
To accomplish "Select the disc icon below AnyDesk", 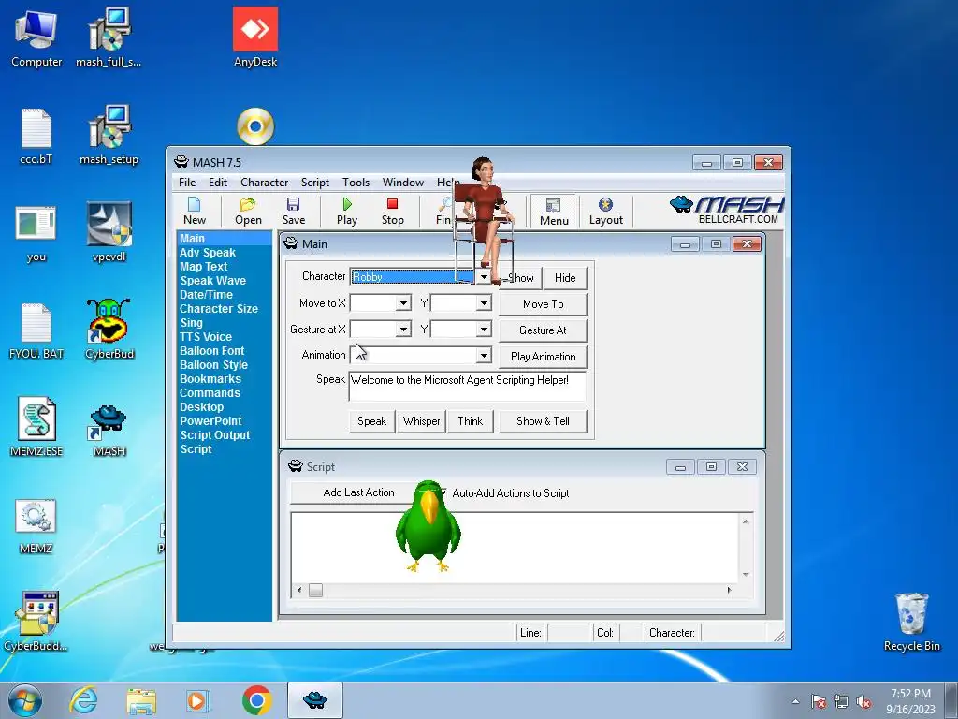I will (x=255, y=126).
